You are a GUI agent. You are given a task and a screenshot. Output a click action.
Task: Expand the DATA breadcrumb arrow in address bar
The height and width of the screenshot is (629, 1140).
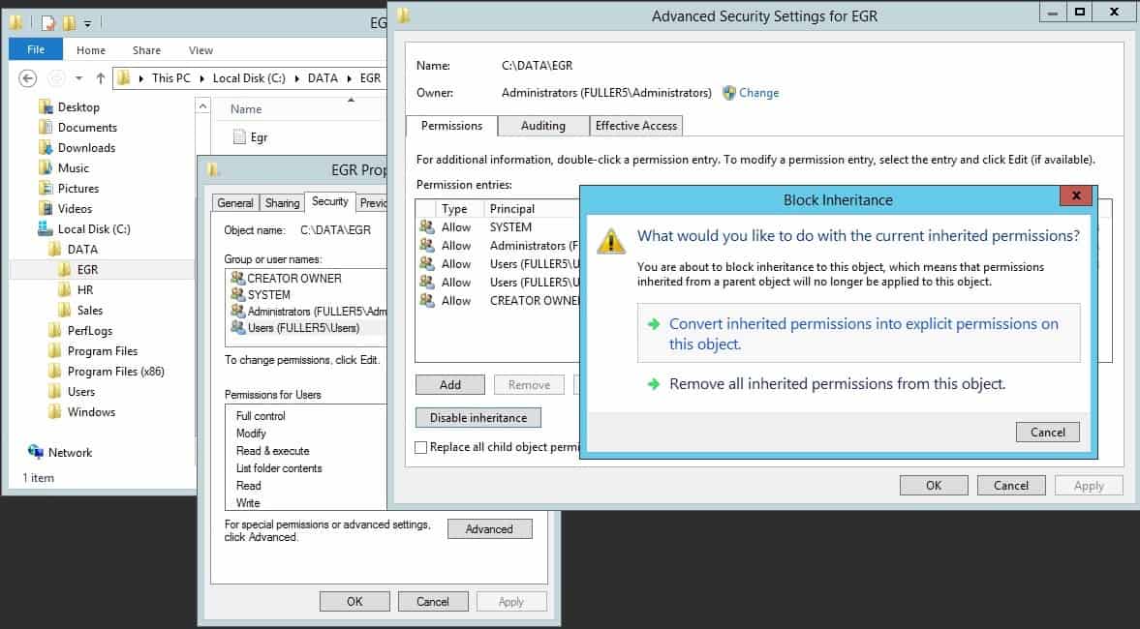tap(349, 78)
